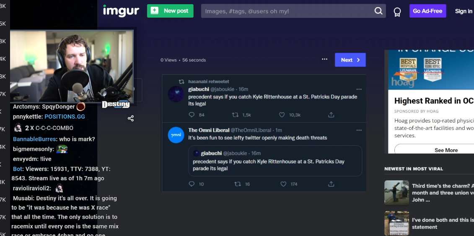The height and width of the screenshot is (236, 474).
Task: Click the 0 Views counter text
Action: (x=168, y=60)
